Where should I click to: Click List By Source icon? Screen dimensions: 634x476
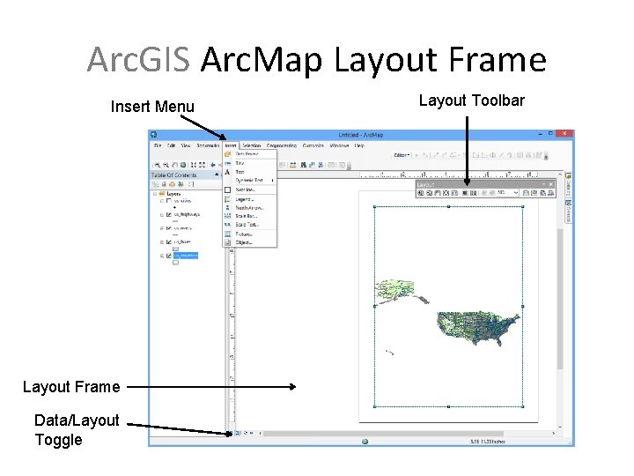click(x=164, y=184)
